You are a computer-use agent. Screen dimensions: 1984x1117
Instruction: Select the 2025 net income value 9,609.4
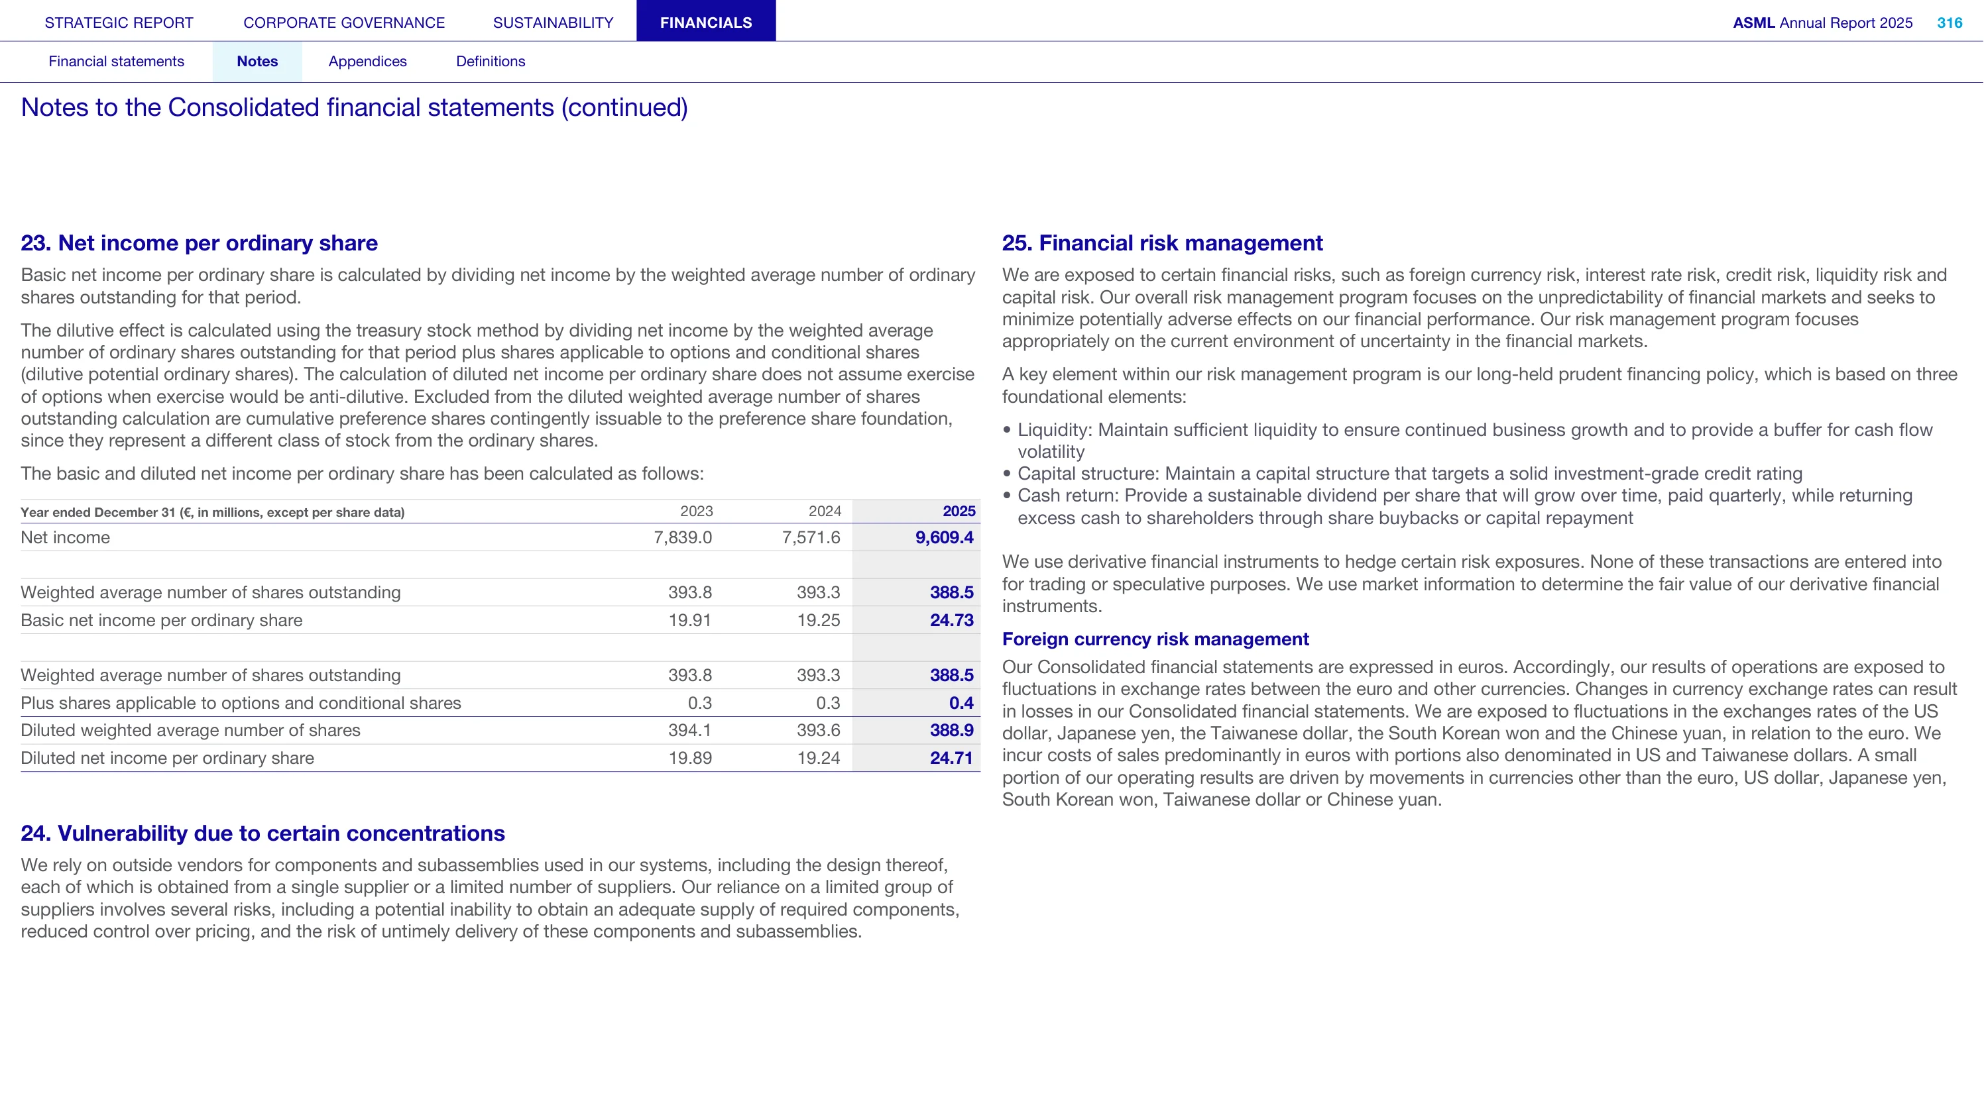[x=944, y=537]
